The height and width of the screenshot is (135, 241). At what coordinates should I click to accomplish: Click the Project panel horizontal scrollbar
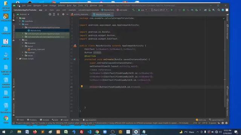[x=41, y=117]
